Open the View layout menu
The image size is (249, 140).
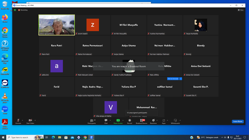241,10
